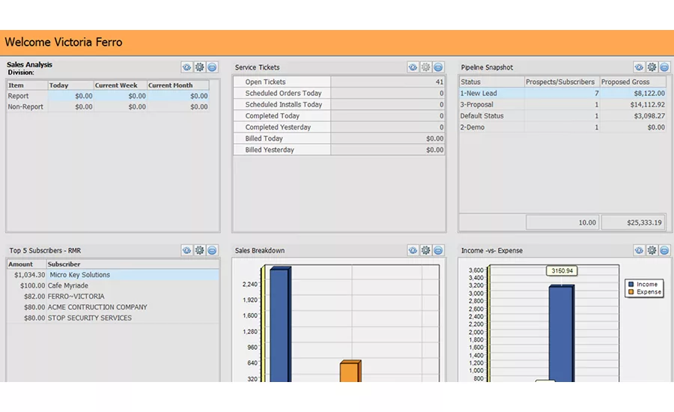Minimize the Sales Breakdown panel
This screenshot has width=674, height=412.
[x=438, y=250]
